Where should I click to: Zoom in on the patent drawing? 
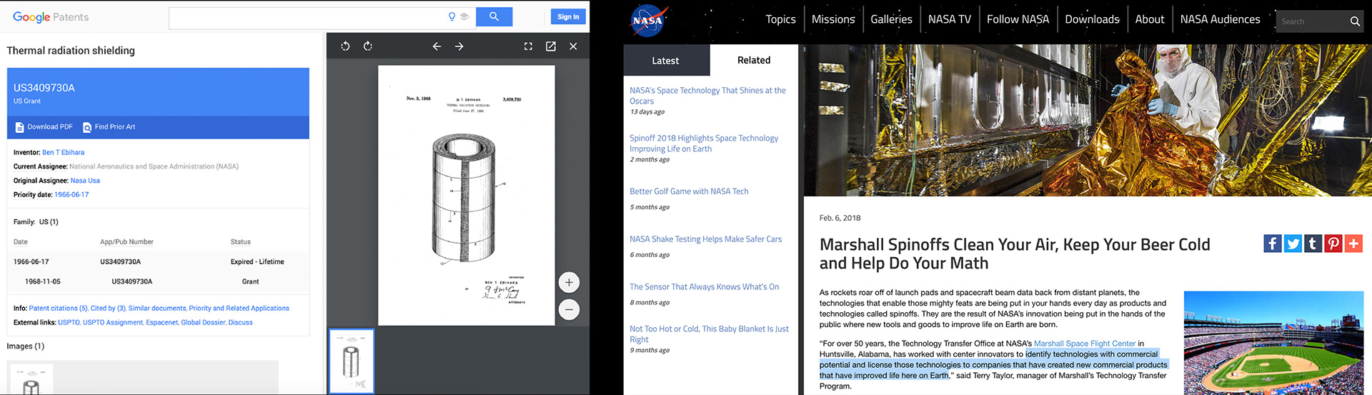tap(569, 282)
